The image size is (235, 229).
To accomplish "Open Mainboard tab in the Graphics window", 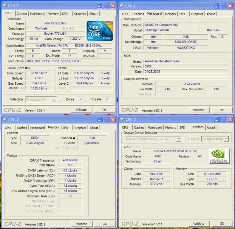I will click(155, 127).
